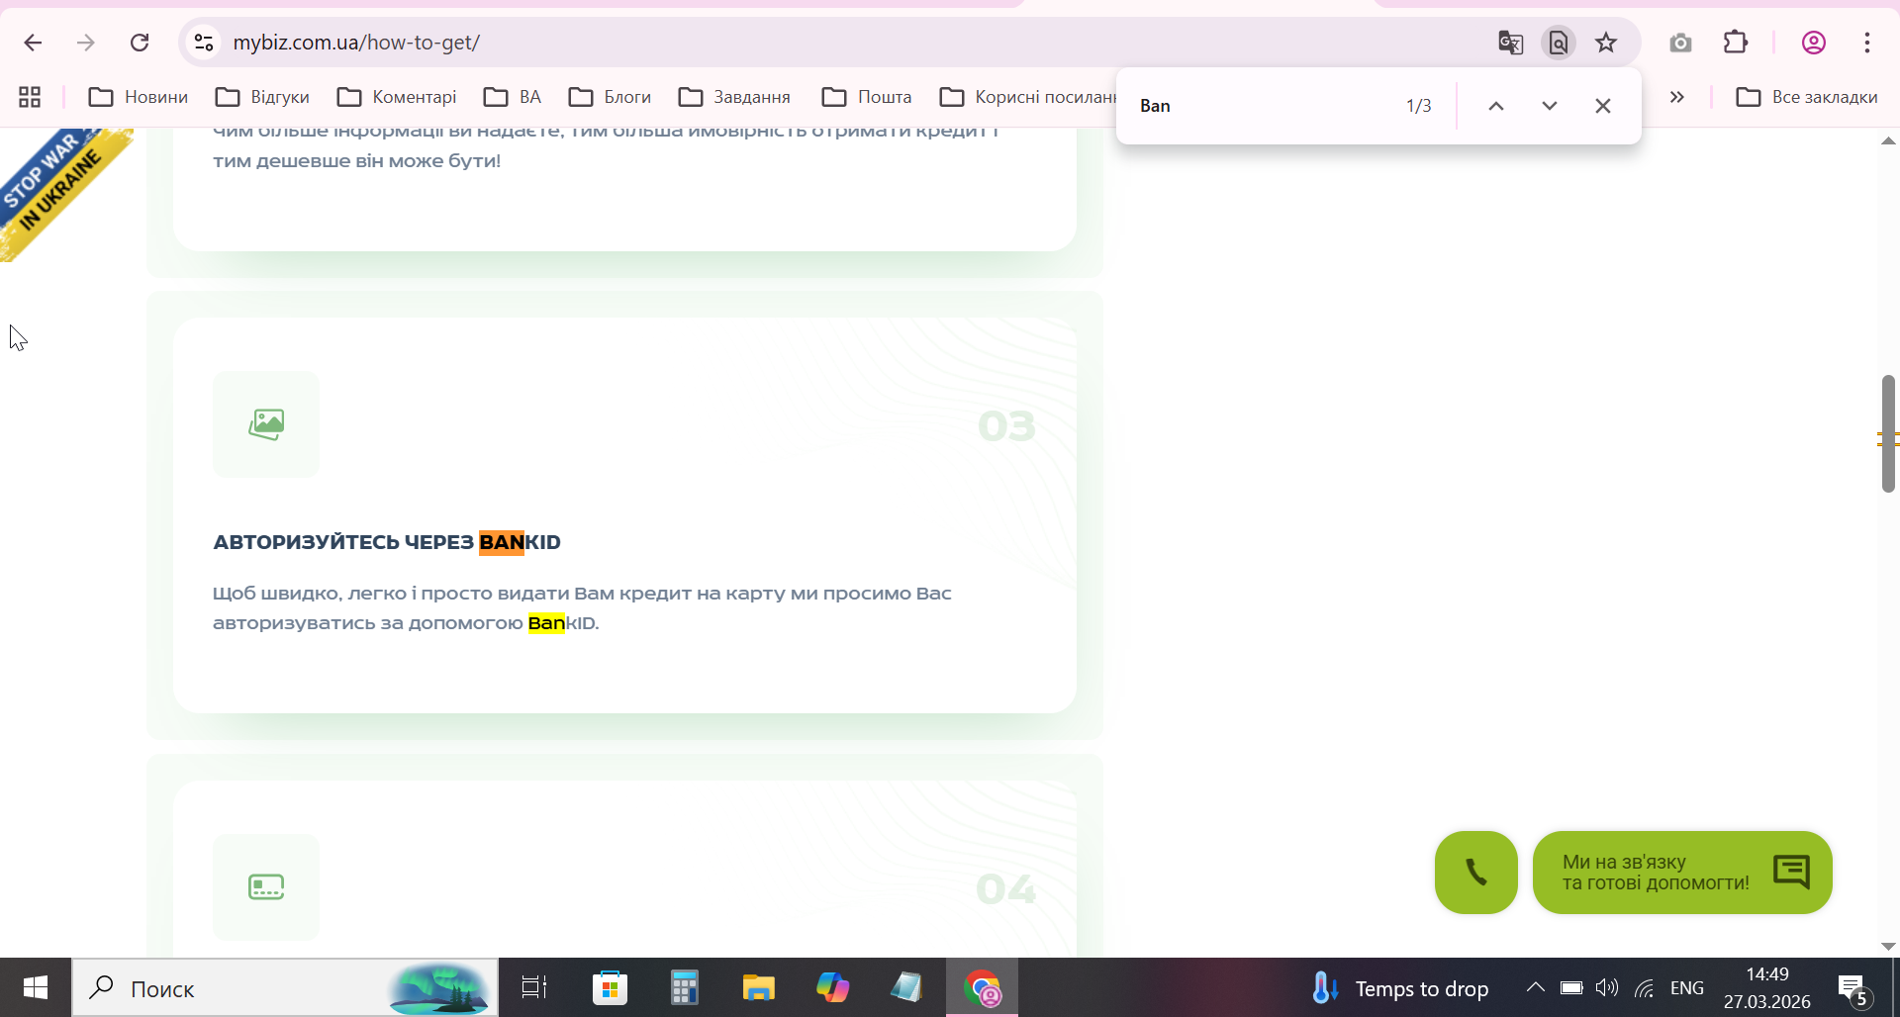Show hidden system tray icons
The width and height of the screenshot is (1900, 1017).
click(x=1535, y=987)
